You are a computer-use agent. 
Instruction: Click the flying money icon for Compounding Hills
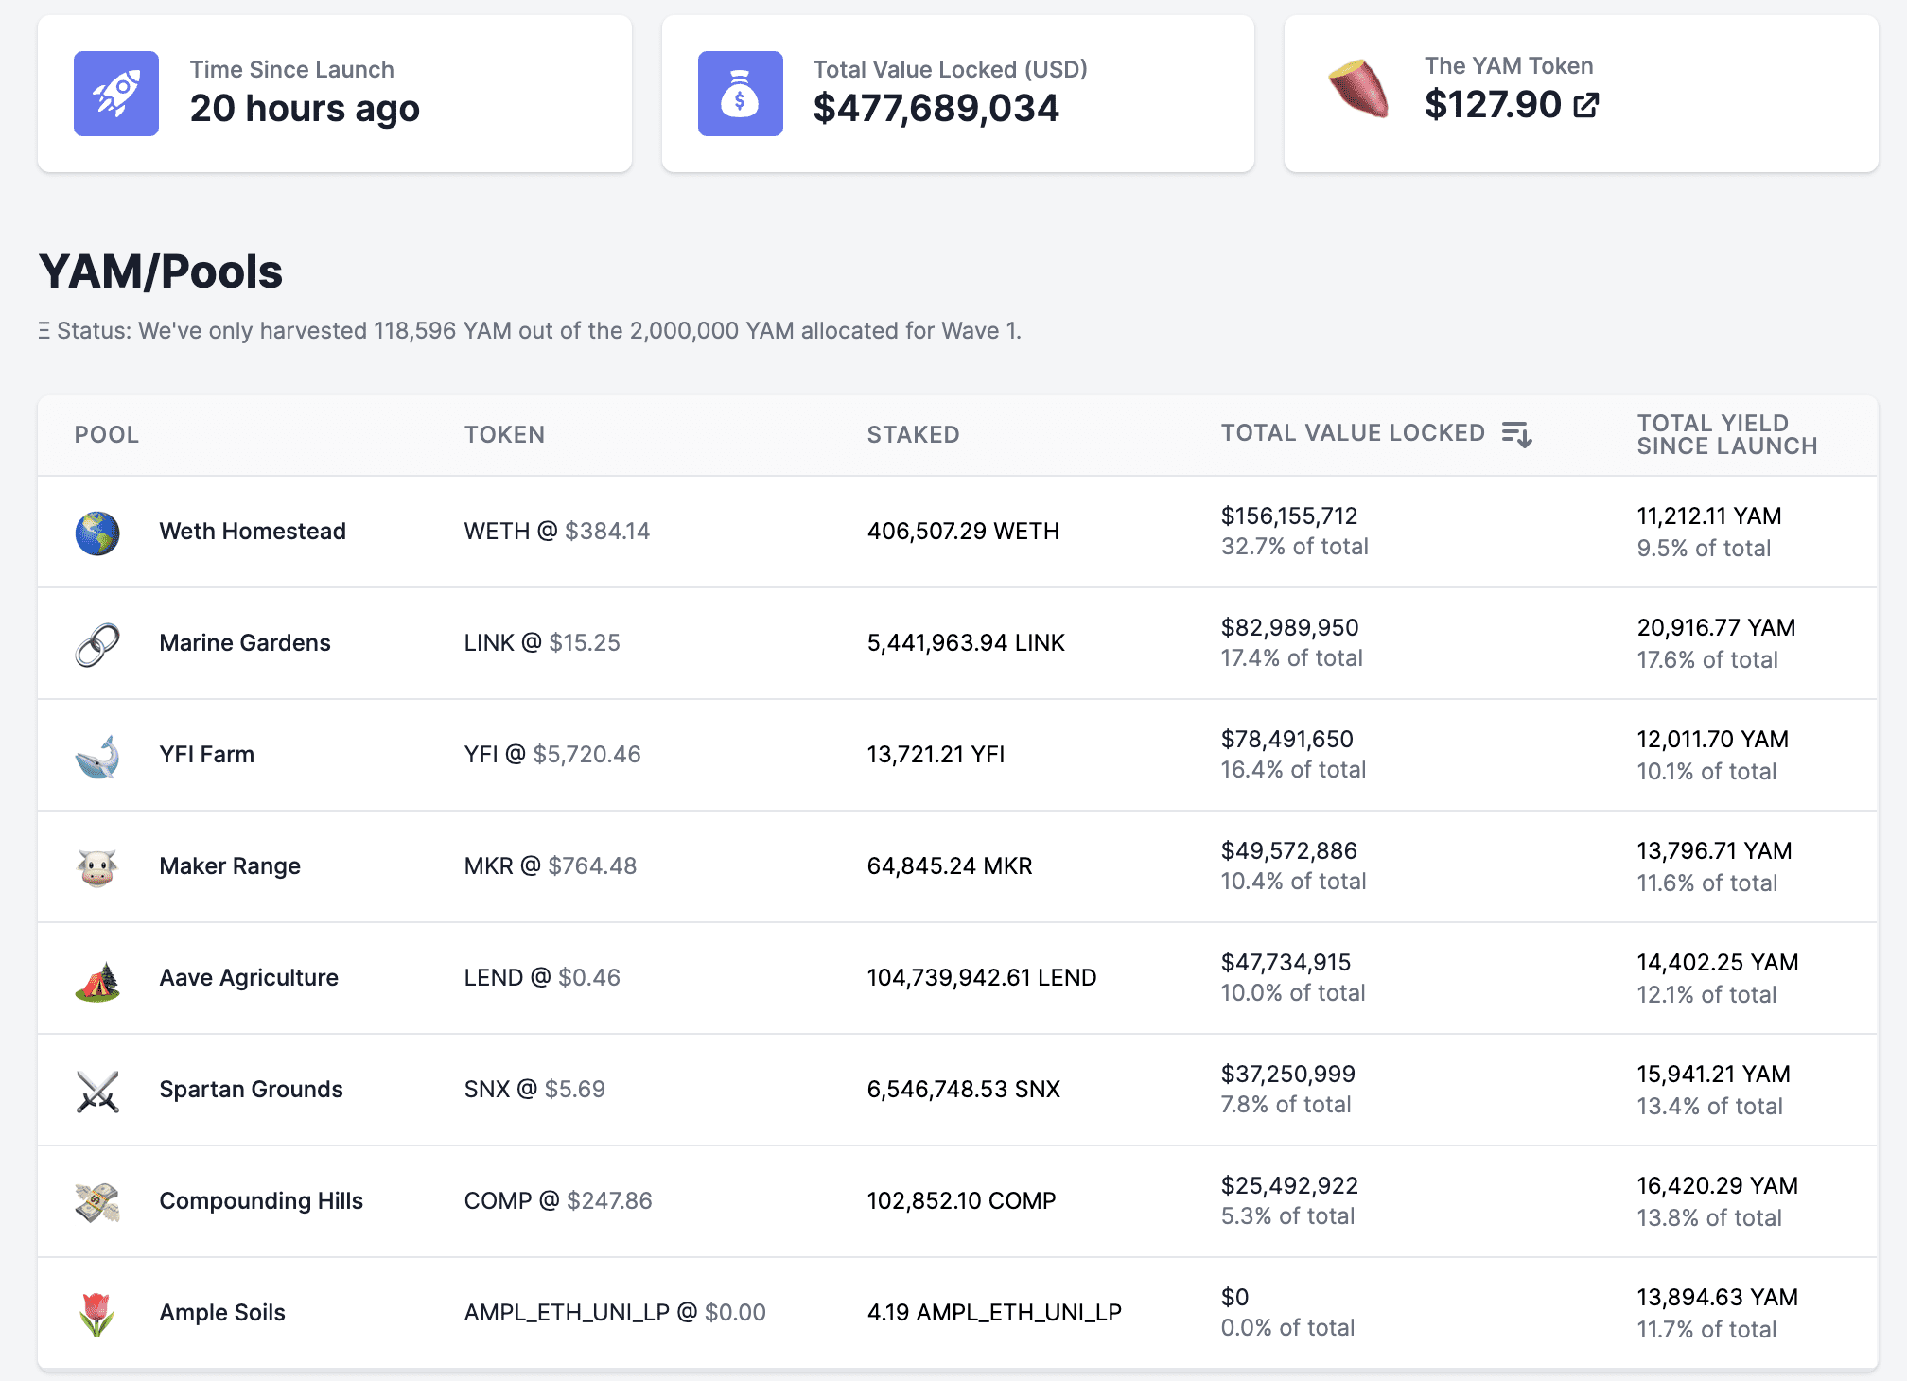click(x=97, y=1202)
